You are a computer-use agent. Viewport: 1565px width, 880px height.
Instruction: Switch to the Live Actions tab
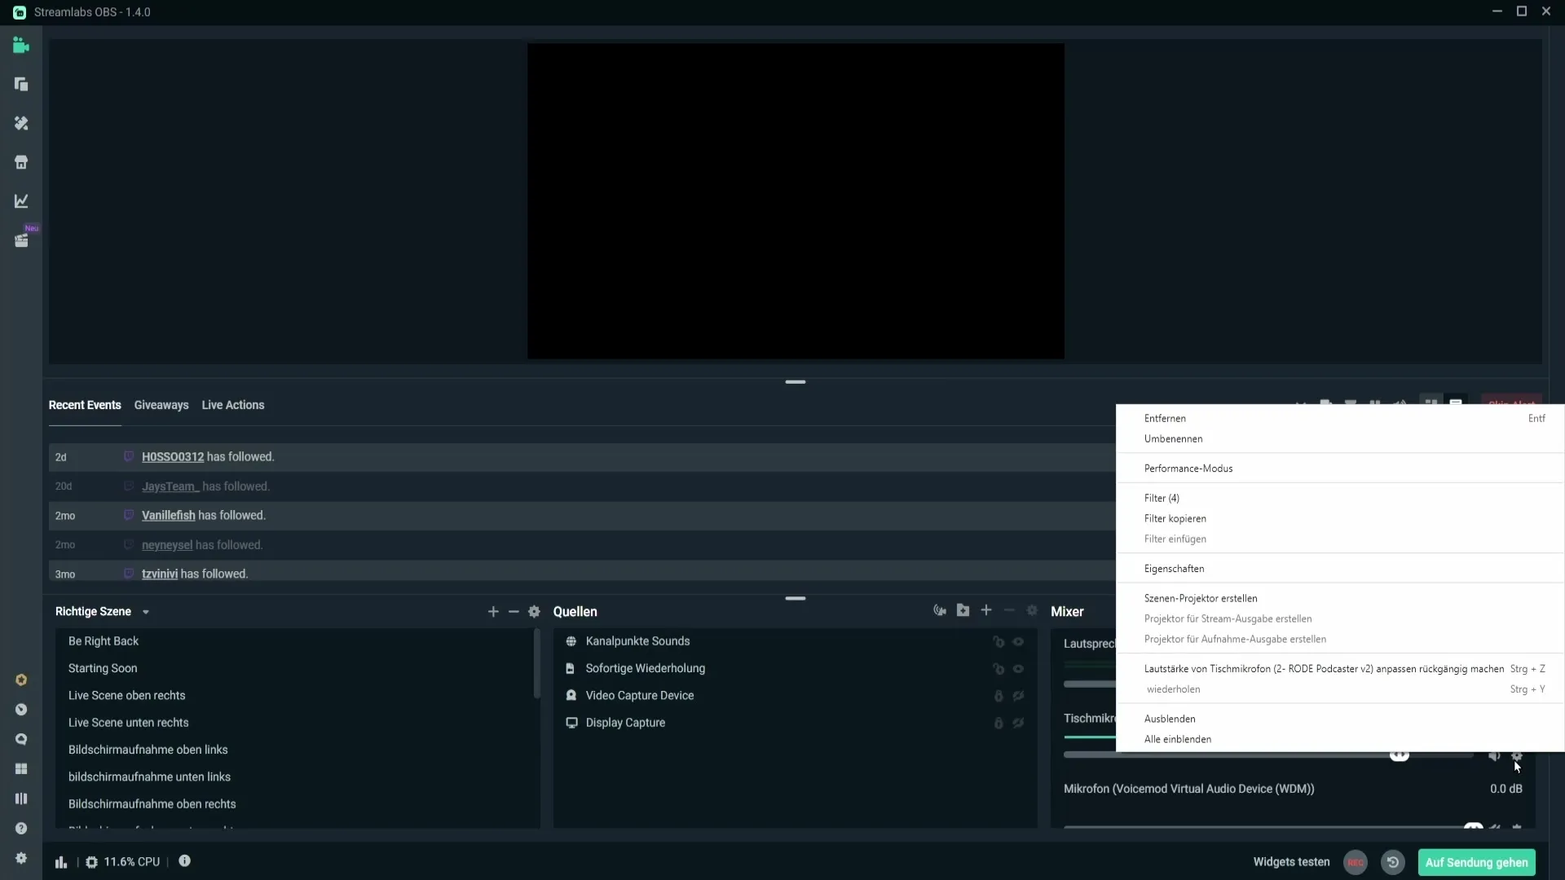233,405
